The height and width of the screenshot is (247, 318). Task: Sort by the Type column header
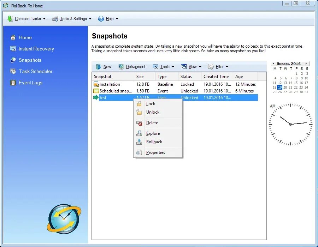tap(167, 77)
